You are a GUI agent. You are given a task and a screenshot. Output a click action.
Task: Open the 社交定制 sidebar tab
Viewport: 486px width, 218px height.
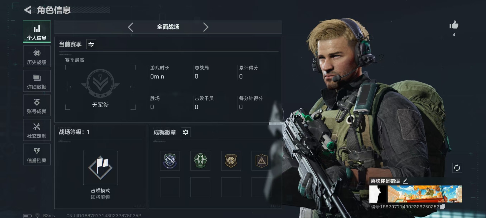(37, 130)
